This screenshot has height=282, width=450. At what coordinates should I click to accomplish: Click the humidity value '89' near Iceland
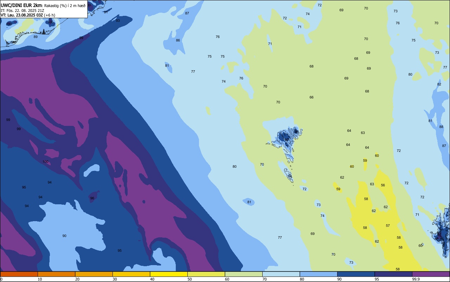36,37
